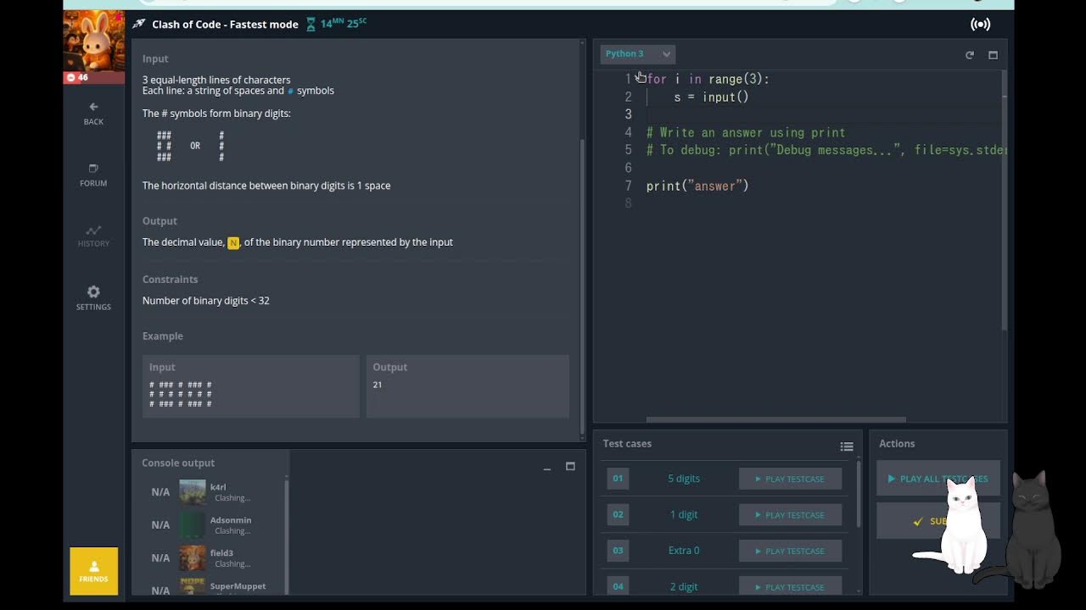
Task: Click the broadcast streaming icon at top right
Action: [980, 25]
